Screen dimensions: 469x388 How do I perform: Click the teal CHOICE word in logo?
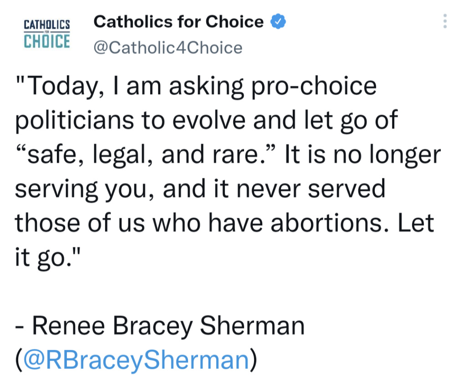coord(47,41)
